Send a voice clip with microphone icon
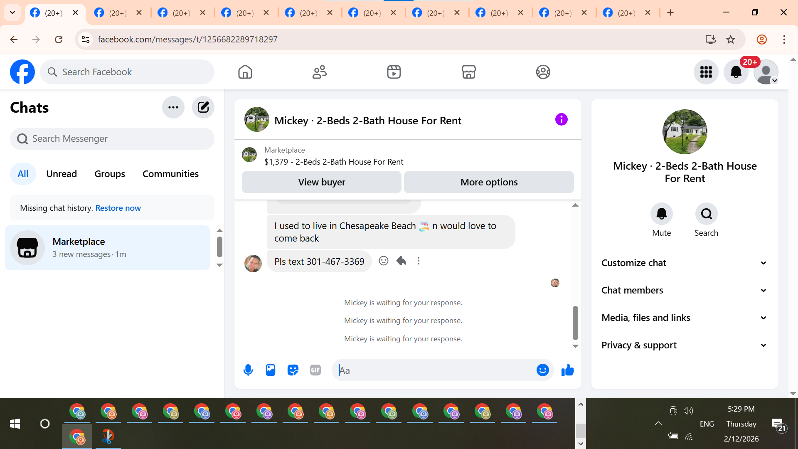798x449 pixels. tap(248, 370)
